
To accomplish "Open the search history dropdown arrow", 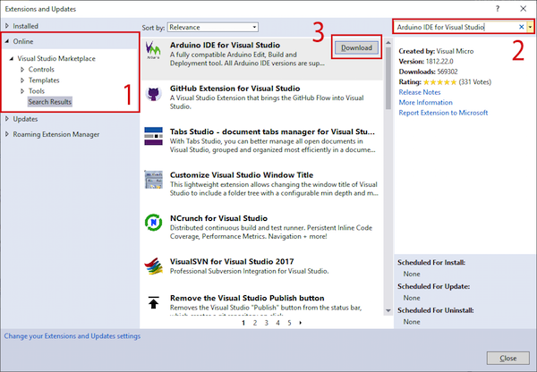I will [530, 27].
